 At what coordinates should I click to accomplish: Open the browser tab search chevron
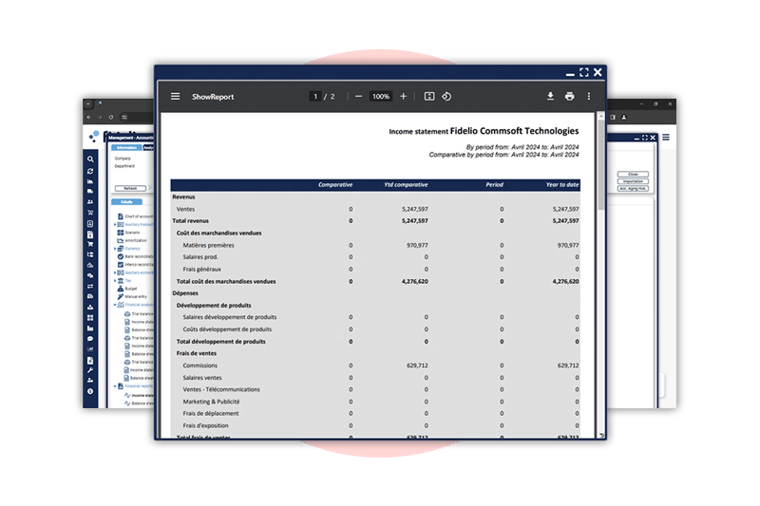[x=87, y=103]
